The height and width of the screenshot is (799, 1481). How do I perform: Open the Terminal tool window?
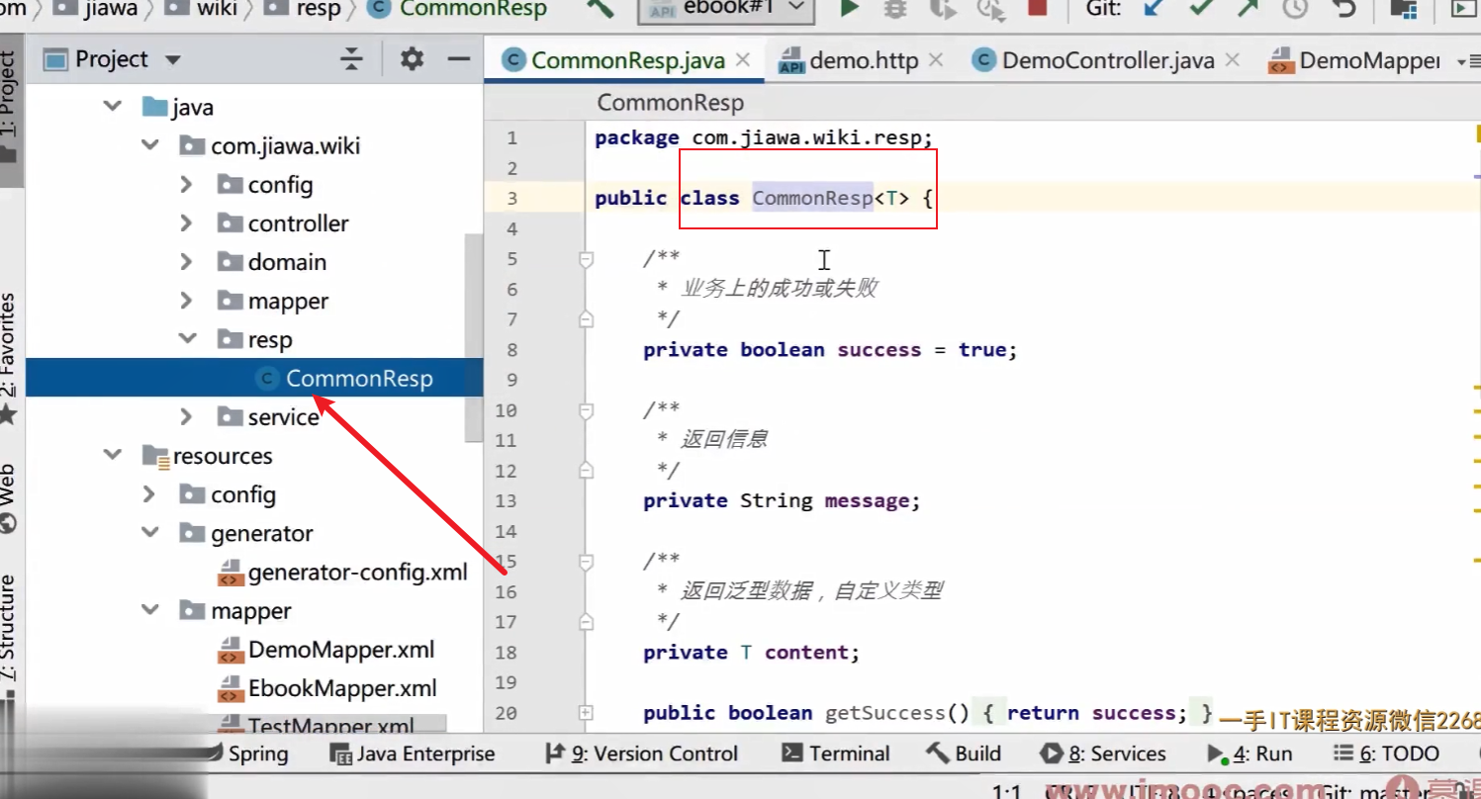point(836,754)
